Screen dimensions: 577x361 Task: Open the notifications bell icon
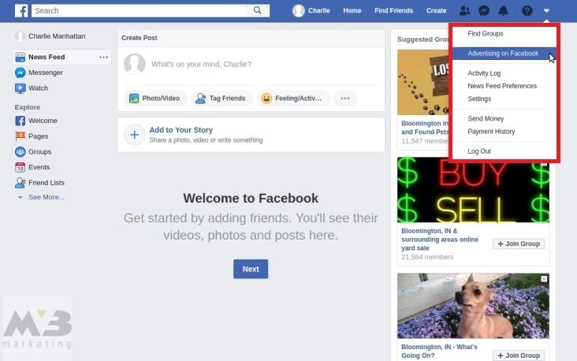pos(503,11)
